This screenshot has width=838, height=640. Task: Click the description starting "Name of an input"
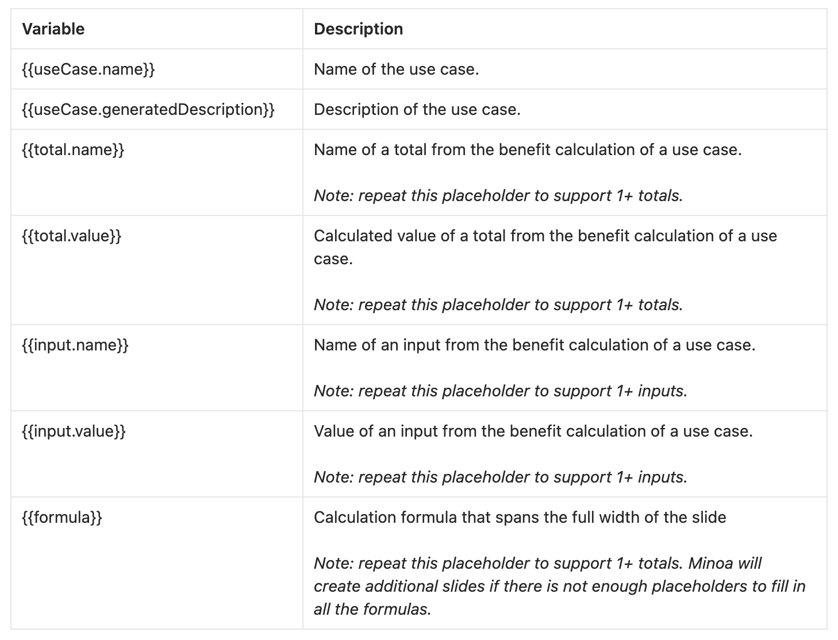534,345
